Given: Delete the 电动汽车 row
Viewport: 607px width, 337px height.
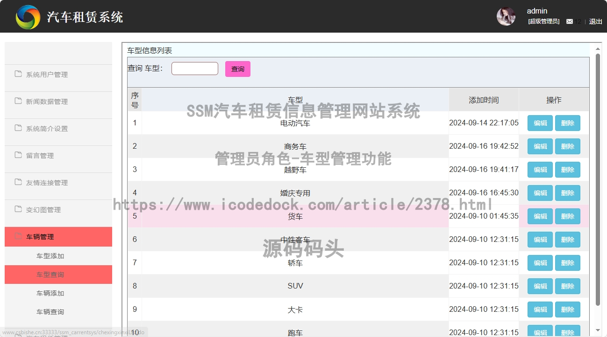Looking at the screenshot, I should click(x=568, y=123).
